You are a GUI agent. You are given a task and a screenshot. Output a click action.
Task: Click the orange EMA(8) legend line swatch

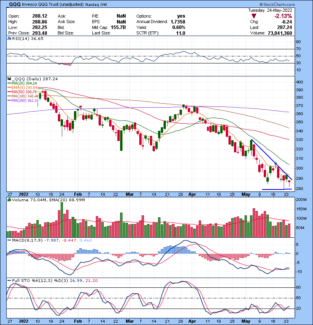coord(9,87)
